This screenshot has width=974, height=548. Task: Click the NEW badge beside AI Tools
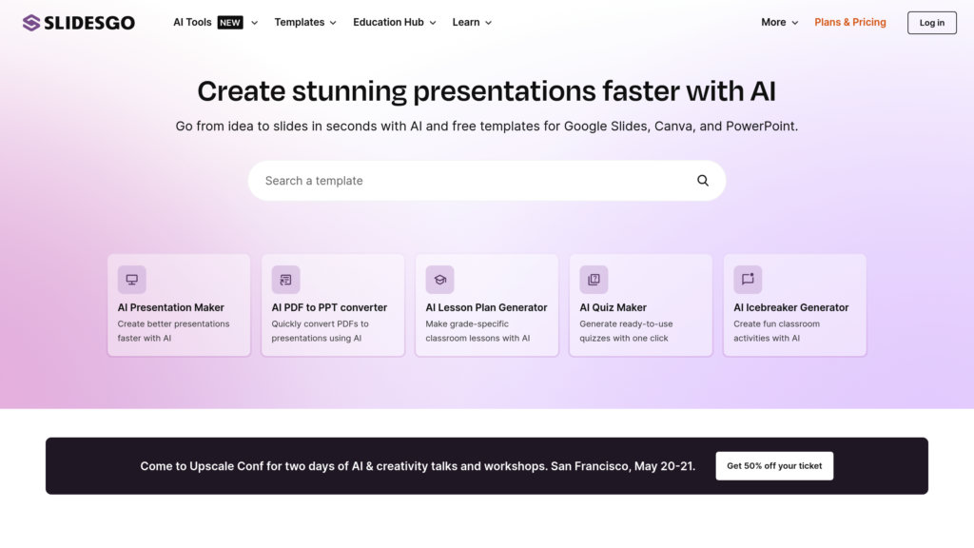pyautogui.click(x=230, y=22)
